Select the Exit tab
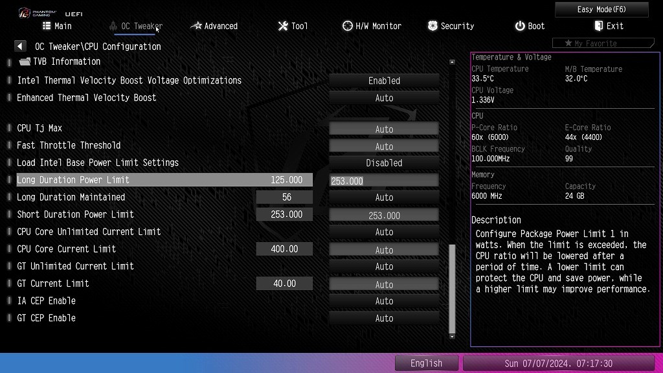Screen dimensions: 663x373 pos(609,26)
